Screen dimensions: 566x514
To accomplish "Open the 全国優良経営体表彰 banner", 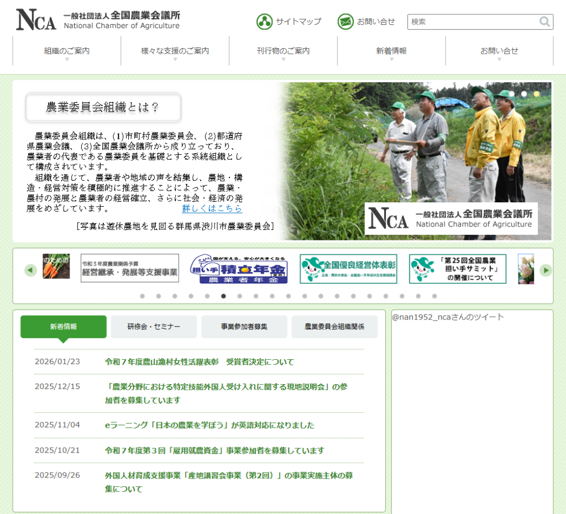I will [348, 269].
